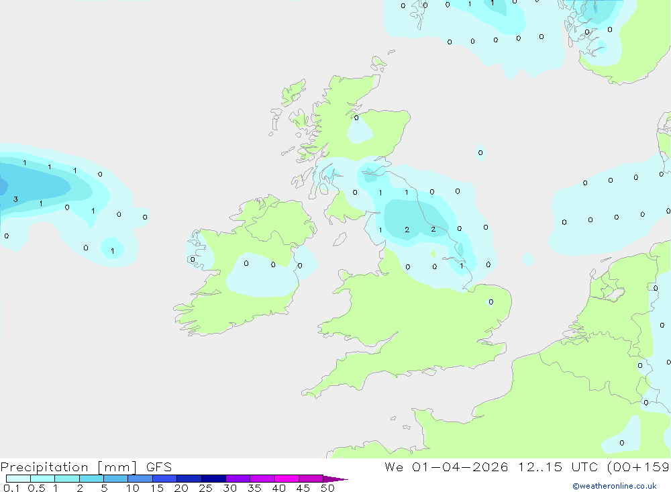The image size is (671, 492).
Task: Select the 2–5 mm legend color box
Action: (x=91, y=479)
